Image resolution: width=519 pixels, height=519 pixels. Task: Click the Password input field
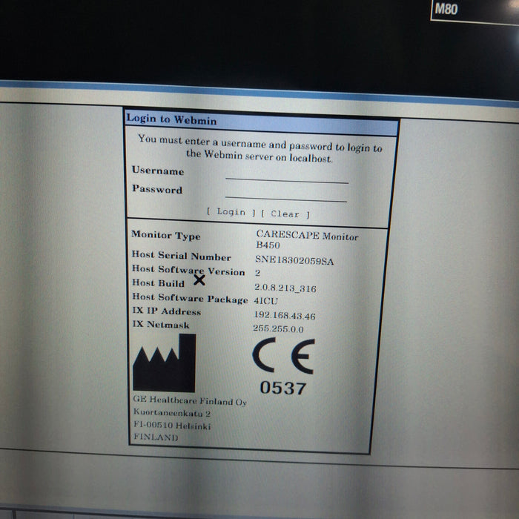[286, 194]
